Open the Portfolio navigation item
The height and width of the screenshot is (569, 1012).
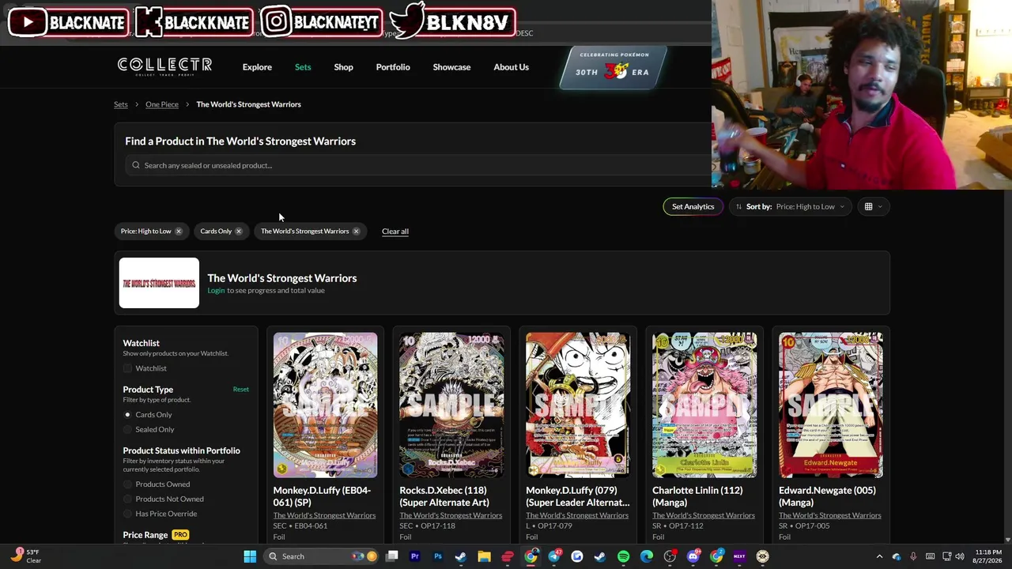[x=393, y=67]
